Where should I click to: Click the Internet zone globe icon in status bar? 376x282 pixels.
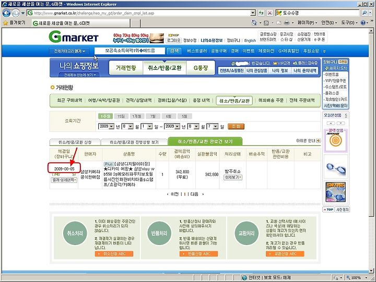(x=244, y=278)
